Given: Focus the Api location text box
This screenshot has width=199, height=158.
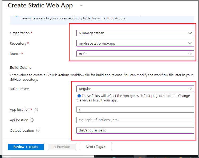Looking at the screenshot, I should [135, 120].
